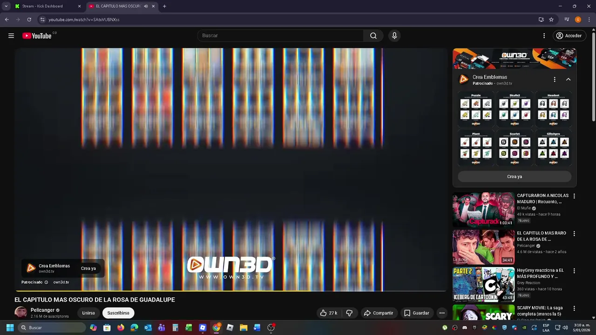Click the Acceder sign-in button
This screenshot has width=596, height=335.
(x=569, y=36)
